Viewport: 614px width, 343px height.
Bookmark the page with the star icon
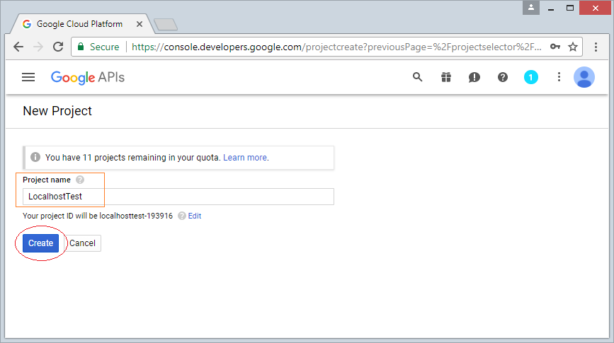pyautogui.click(x=573, y=47)
